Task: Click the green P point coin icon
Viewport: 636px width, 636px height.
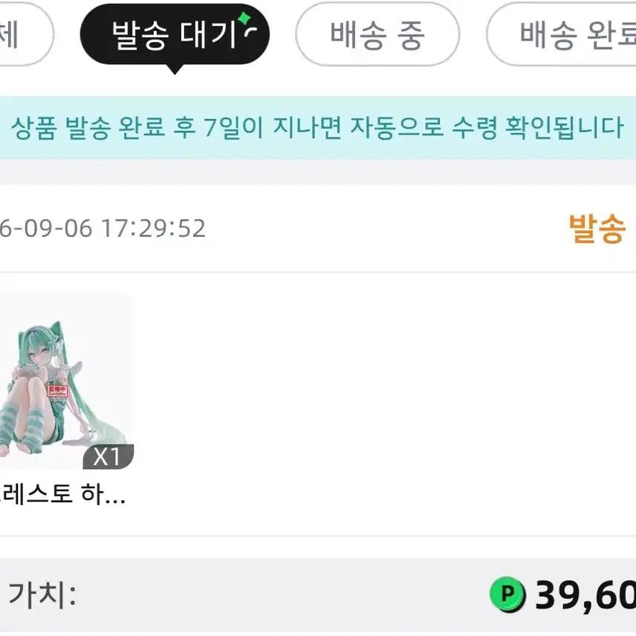Action: (507, 594)
